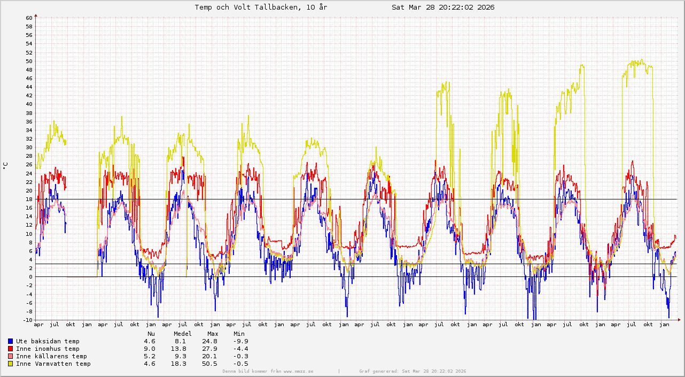Click the "Medel" column header
The height and width of the screenshot is (377, 685).
183,334
